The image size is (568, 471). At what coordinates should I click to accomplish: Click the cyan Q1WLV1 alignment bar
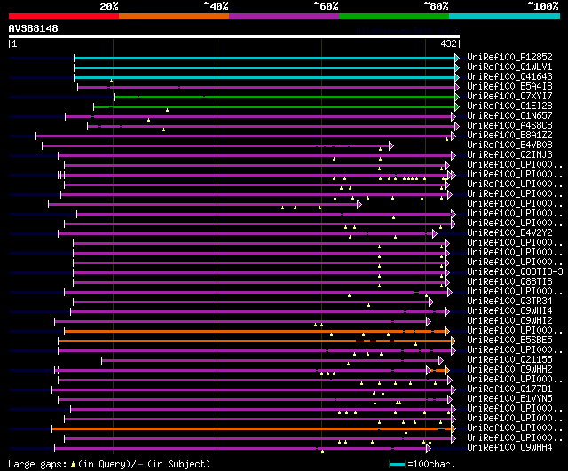[x=264, y=67]
